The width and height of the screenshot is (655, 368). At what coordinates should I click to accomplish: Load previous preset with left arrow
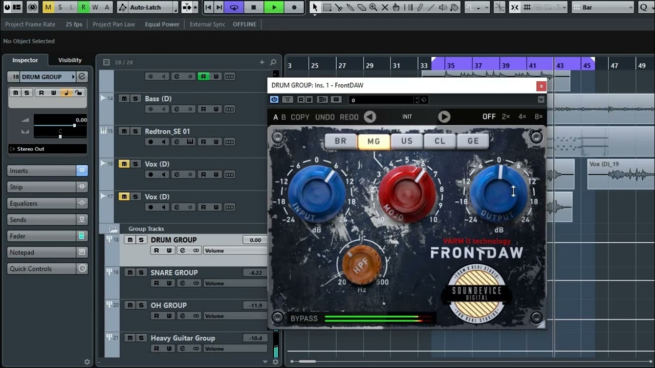pos(370,117)
